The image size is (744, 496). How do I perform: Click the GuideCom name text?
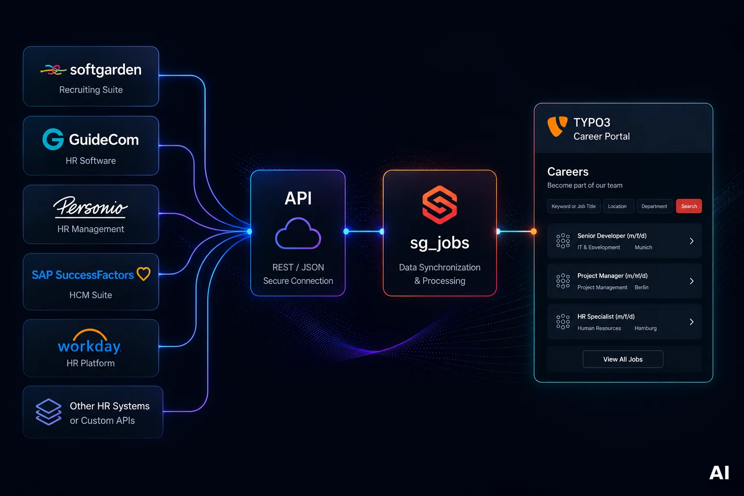[x=104, y=140]
